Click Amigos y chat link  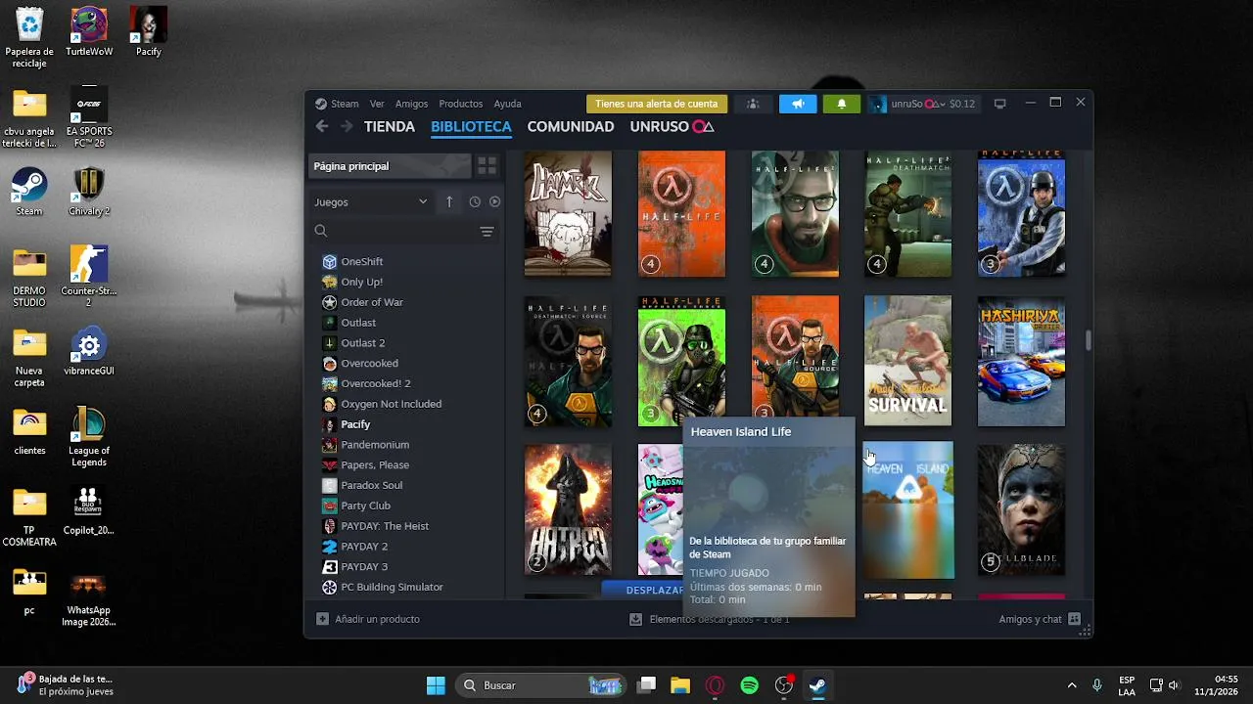[x=1031, y=619]
